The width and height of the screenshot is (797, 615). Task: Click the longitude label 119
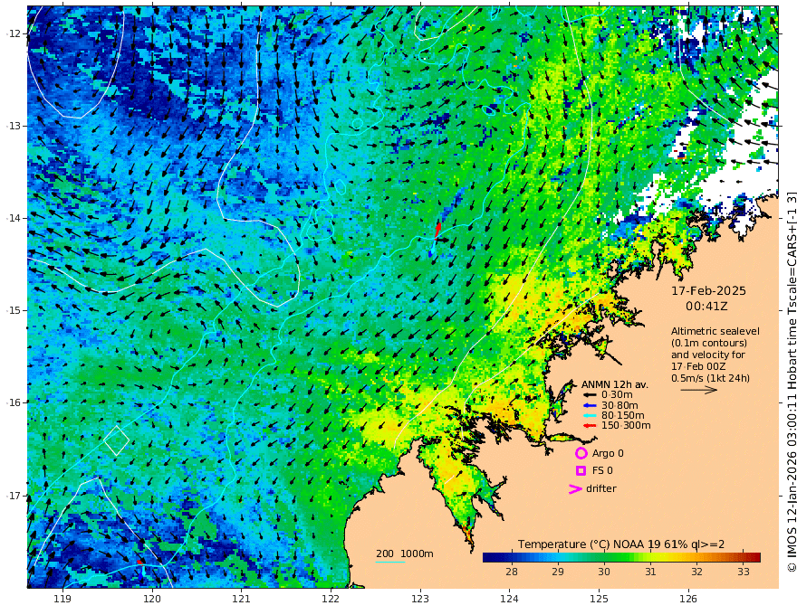tap(62, 599)
